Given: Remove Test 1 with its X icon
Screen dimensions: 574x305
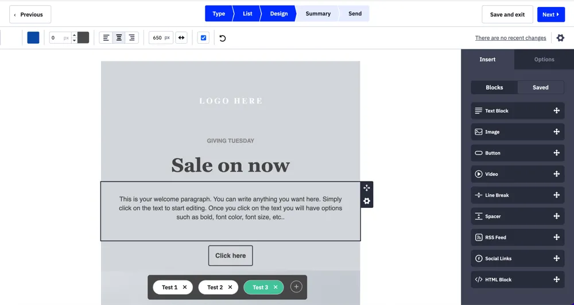Looking at the screenshot, I should (185, 287).
